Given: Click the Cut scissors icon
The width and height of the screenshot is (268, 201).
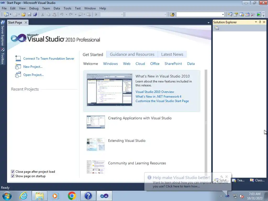Looking at the screenshot, I should pos(42,15).
